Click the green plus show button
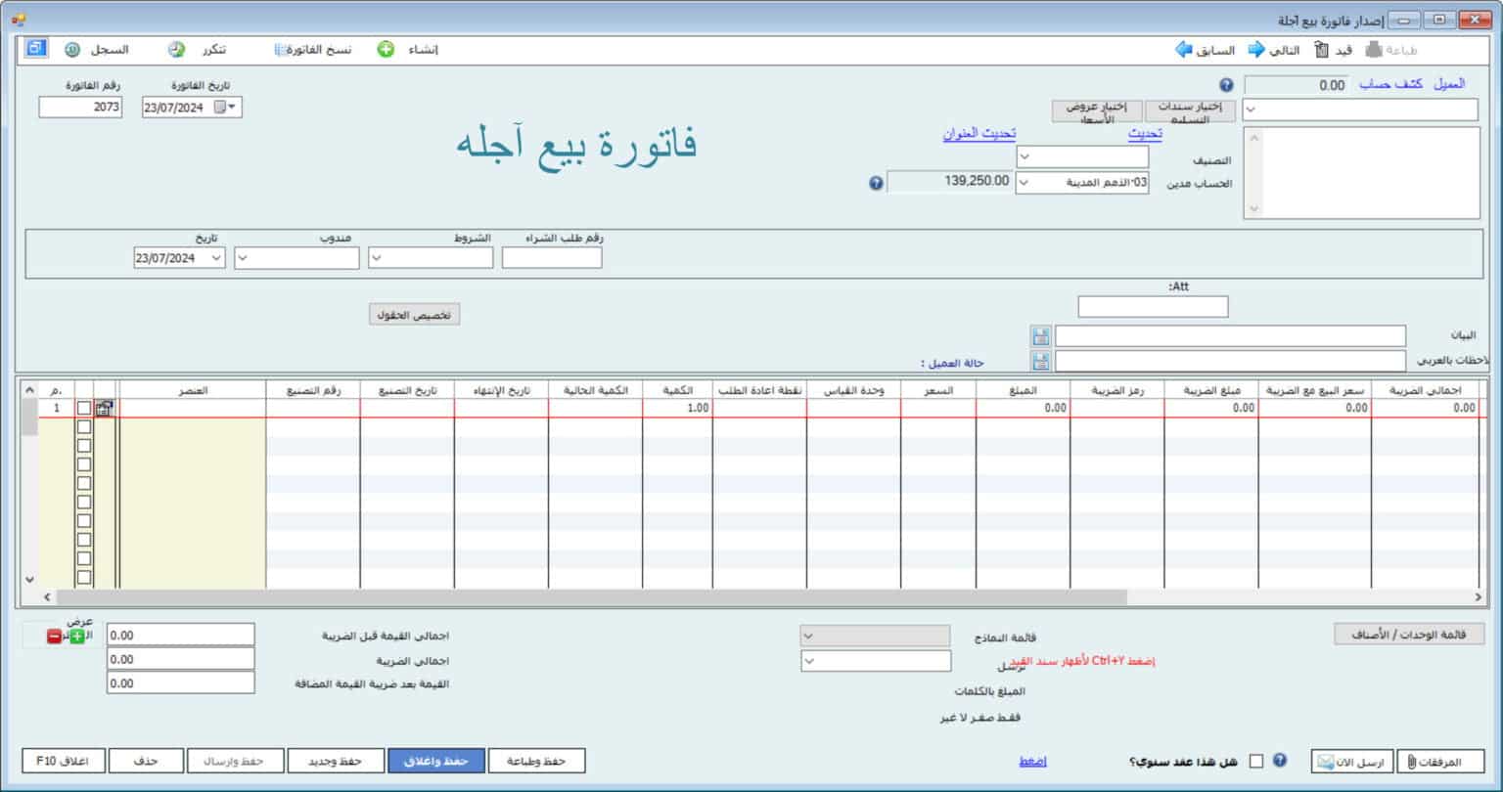The height and width of the screenshot is (792, 1503). point(77,637)
